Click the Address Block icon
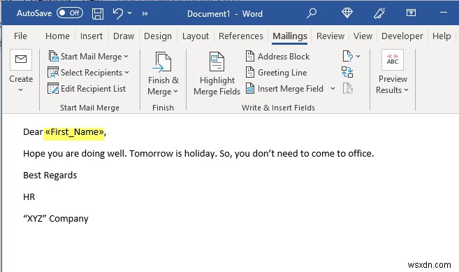459x272 pixels. coord(249,56)
